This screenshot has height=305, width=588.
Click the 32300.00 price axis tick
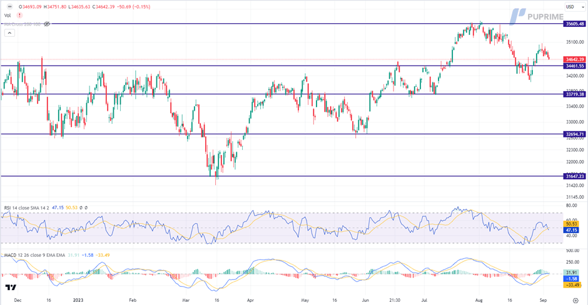[x=575, y=150]
